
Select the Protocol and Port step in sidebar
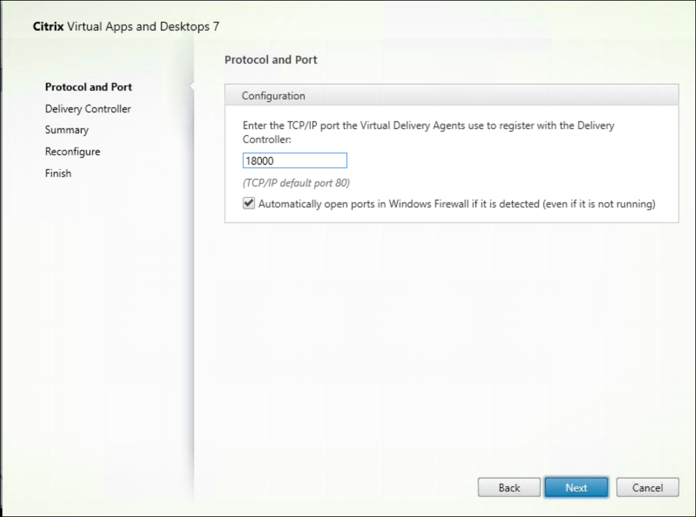coord(89,87)
